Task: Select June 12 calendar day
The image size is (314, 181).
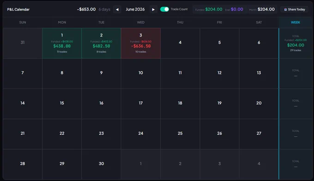Action: pyautogui.click(x=219, y=73)
